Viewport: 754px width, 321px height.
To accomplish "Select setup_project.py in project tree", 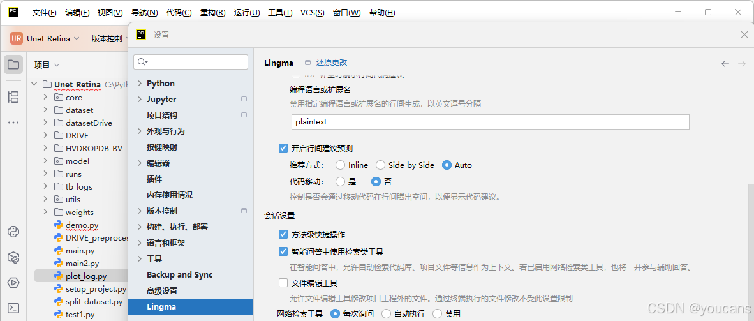I will 96,288.
